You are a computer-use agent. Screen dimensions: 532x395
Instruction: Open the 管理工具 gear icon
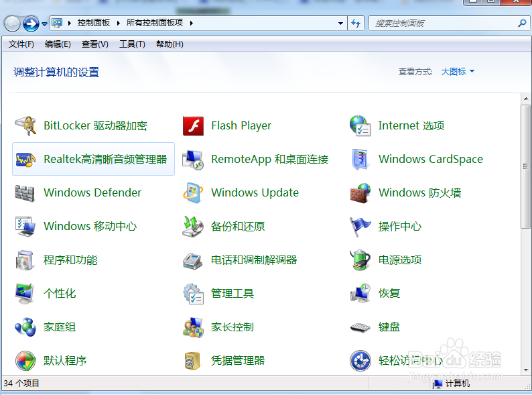click(193, 294)
